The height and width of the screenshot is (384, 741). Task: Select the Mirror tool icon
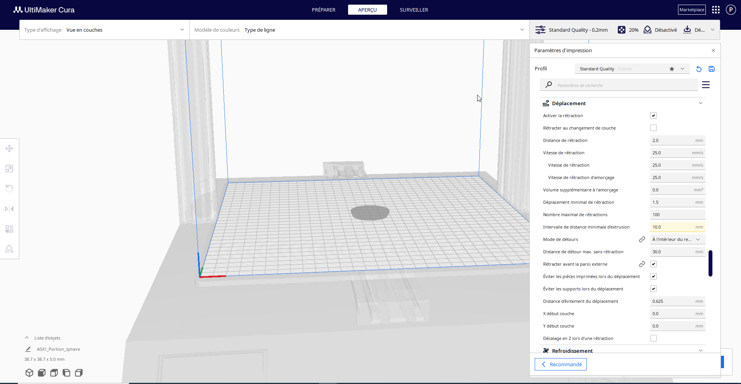[x=9, y=209]
